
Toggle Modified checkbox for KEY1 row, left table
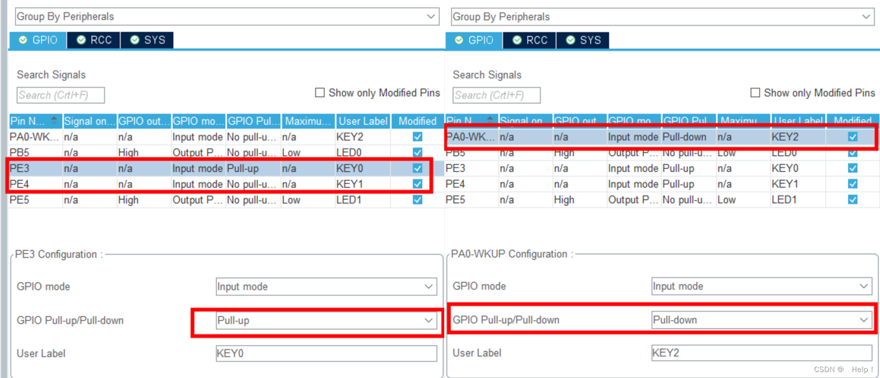[417, 184]
